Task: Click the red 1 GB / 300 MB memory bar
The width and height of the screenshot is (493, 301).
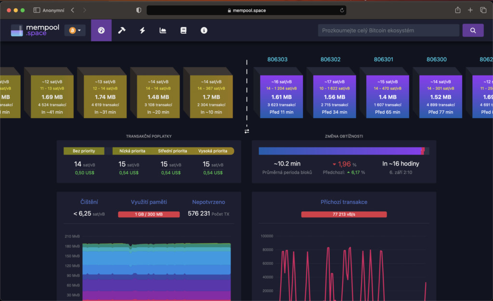Action: point(149,214)
